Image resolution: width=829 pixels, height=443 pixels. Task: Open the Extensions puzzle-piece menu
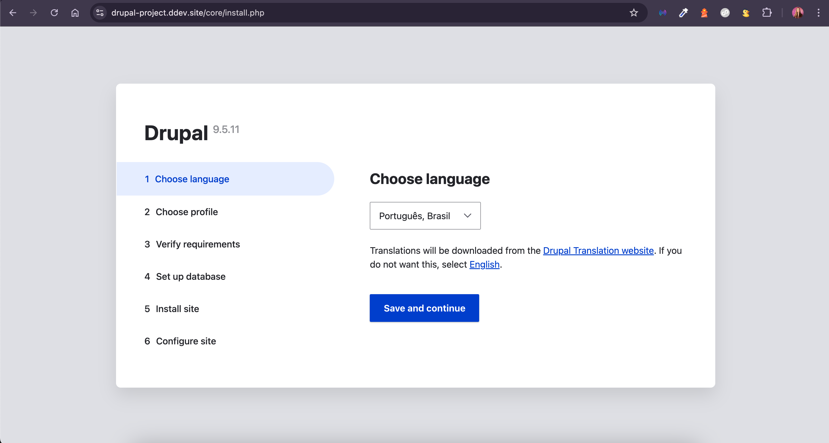click(767, 13)
